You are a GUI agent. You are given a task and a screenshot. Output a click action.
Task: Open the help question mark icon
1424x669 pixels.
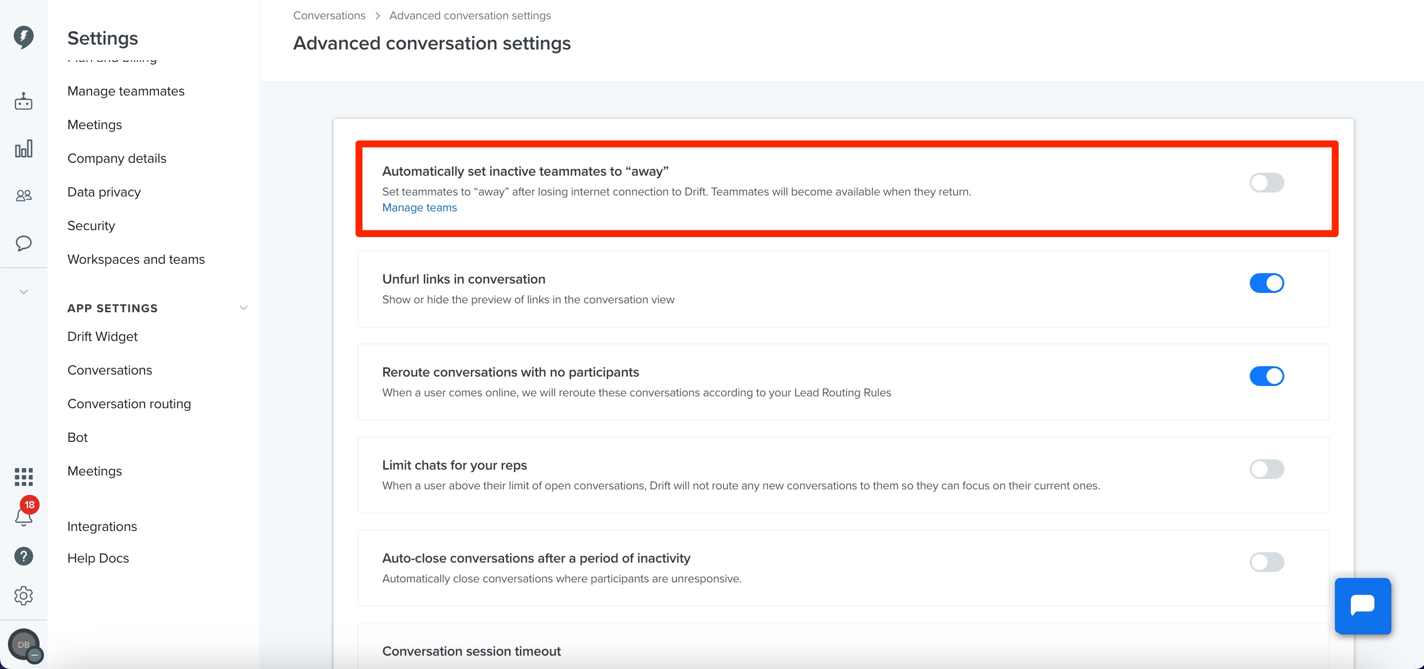23,556
